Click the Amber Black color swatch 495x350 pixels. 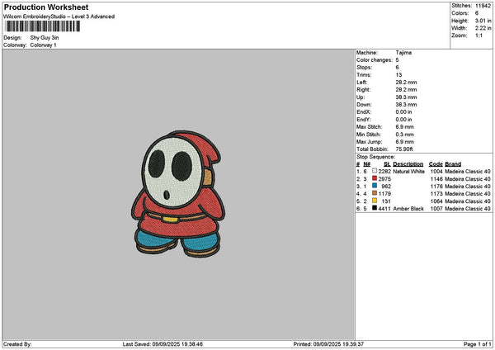(x=375, y=208)
